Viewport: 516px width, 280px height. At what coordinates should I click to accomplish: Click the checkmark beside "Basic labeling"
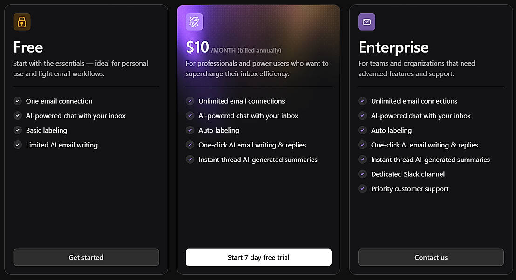coord(18,130)
